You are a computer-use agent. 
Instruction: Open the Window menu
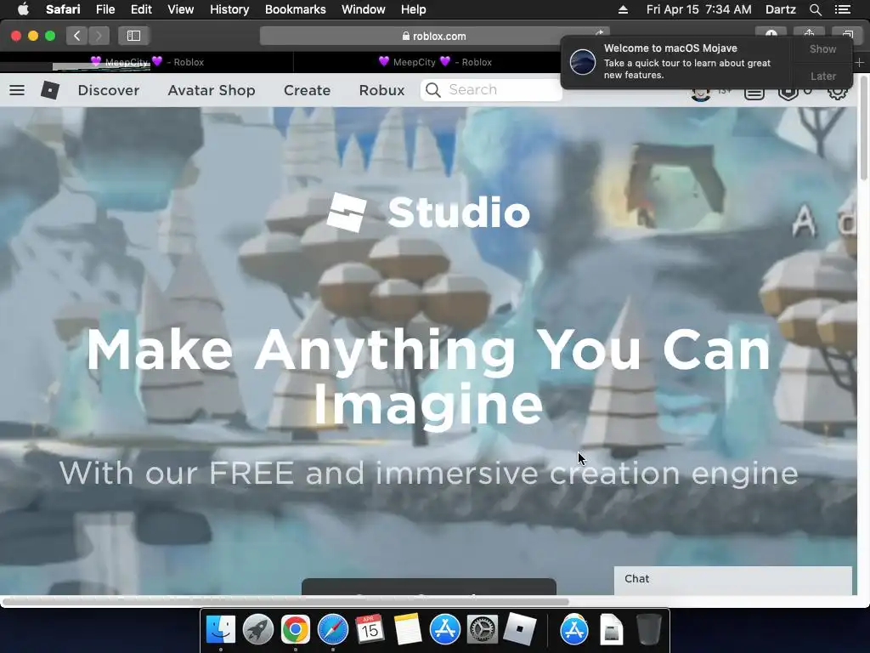364,9
